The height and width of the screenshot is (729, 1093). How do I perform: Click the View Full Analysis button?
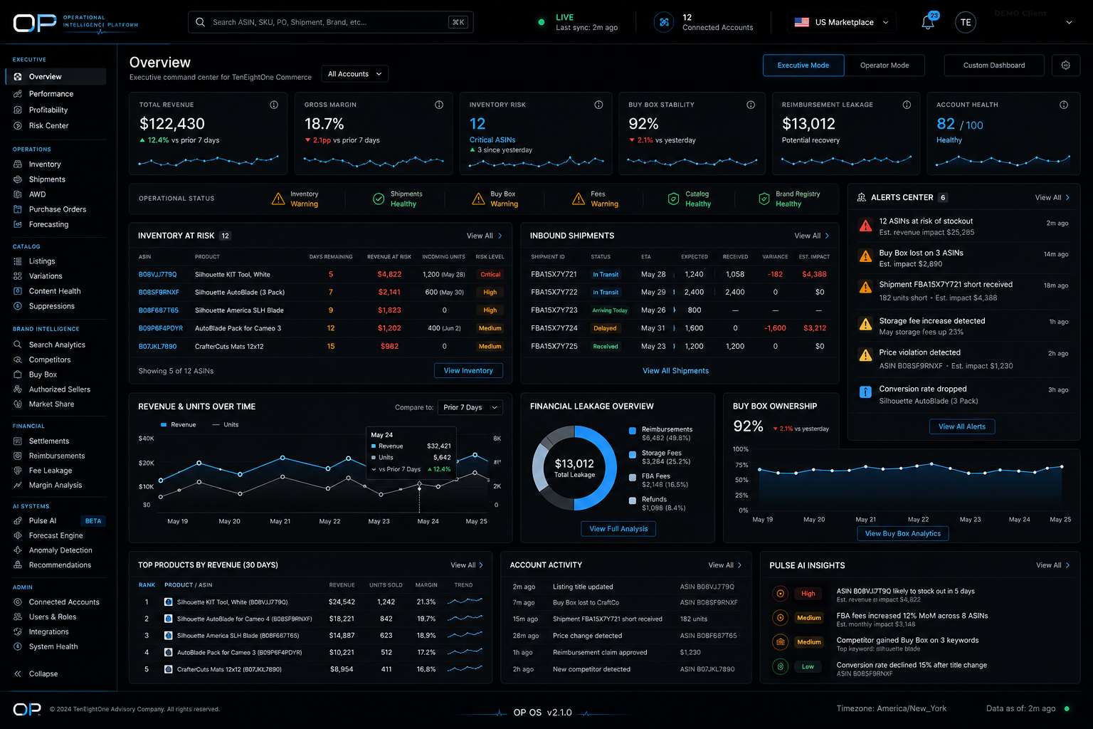coord(618,529)
